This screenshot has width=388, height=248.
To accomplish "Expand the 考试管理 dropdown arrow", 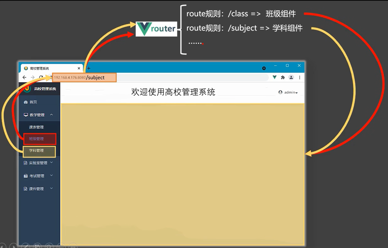I will coord(52,176).
